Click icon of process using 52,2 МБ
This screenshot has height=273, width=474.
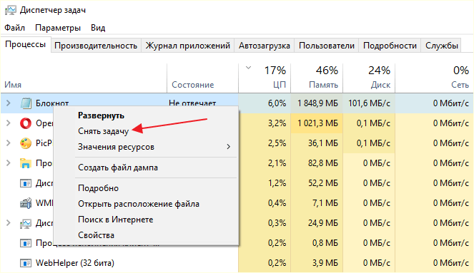coord(26,183)
